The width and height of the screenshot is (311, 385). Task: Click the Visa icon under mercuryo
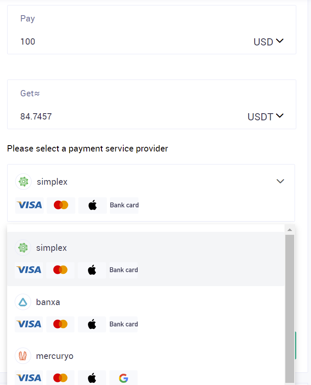(x=29, y=378)
